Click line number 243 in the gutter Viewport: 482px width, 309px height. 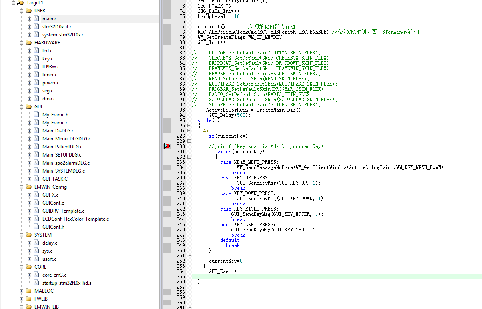(x=181, y=214)
